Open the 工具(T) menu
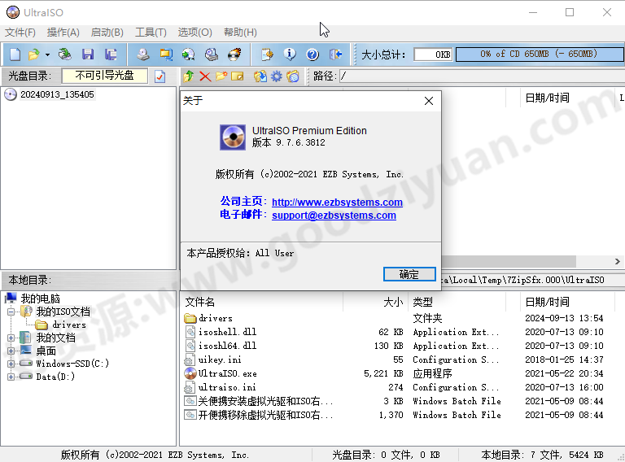The width and height of the screenshot is (625, 462). (x=151, y=33)
